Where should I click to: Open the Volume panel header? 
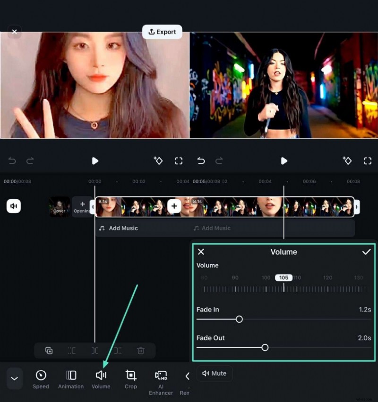point(283,252)
